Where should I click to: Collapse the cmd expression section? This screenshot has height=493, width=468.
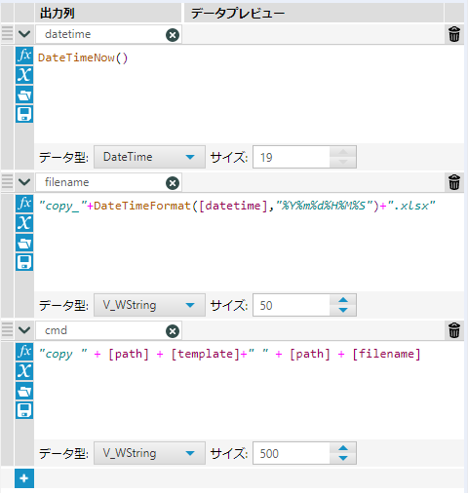(x=24, y=330)
